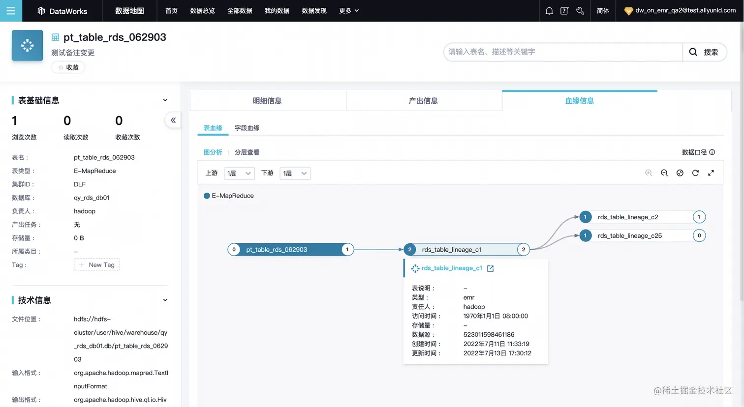
Task: Open the dw_on_emr_qa2 account menu
Action: tap(685, 10)
